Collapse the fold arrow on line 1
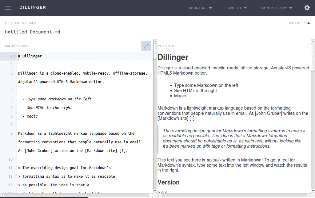Screen dimensions: 315x198 [14, 56]
